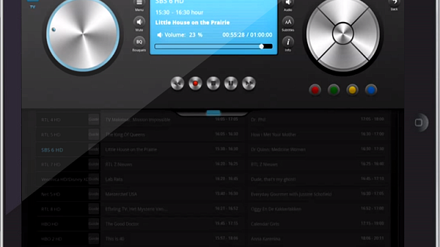The height and width of the screenshot is (247, 440).
Task: Select channel RTL 8 HD
Action: (x=51, y=209)
